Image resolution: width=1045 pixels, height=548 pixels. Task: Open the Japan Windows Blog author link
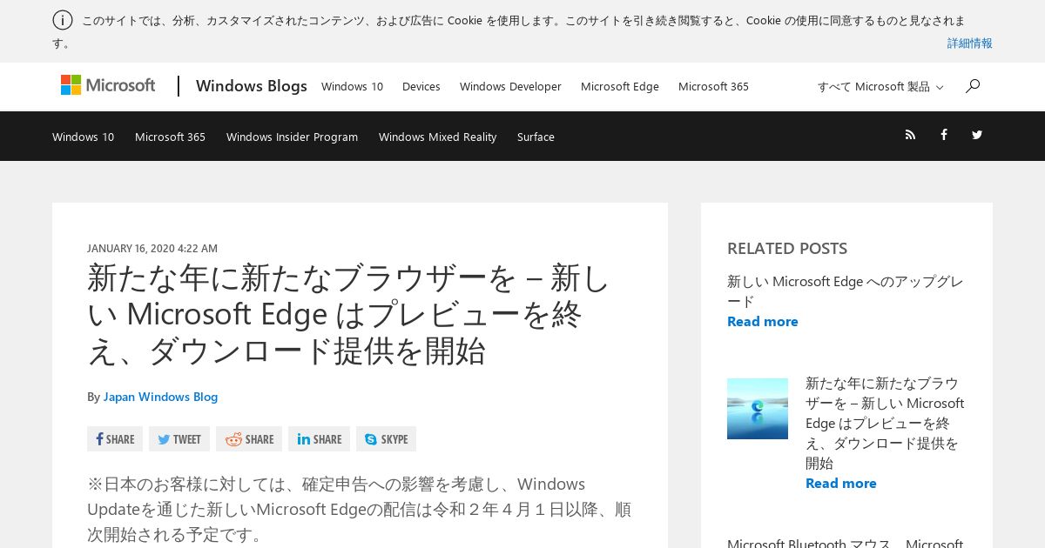[160, 397]
